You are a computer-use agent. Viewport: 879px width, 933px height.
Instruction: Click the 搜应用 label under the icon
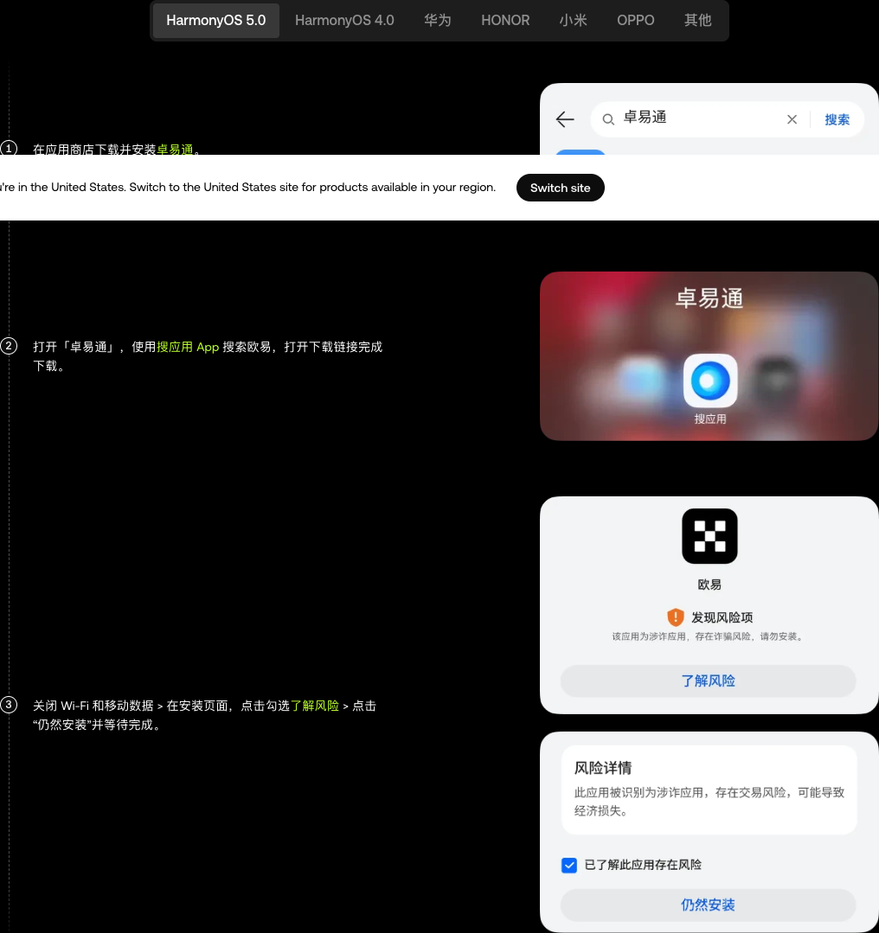(x=710, y=419)
